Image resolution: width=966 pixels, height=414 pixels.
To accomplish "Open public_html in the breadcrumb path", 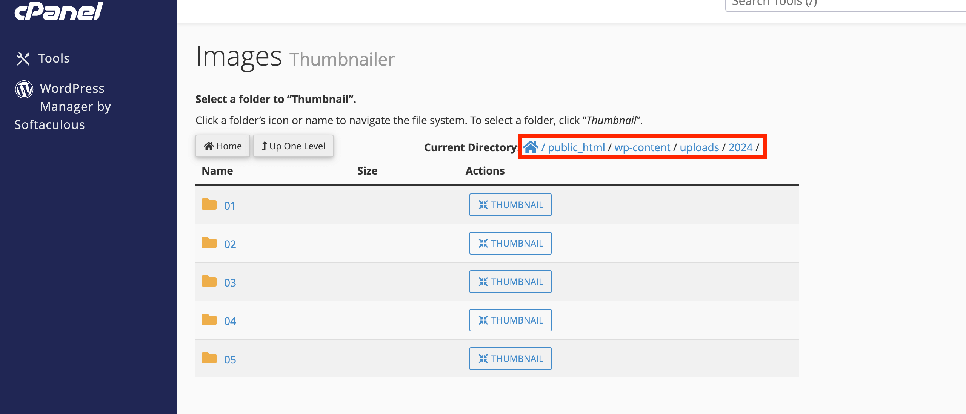I will click(x=576, y=147).
